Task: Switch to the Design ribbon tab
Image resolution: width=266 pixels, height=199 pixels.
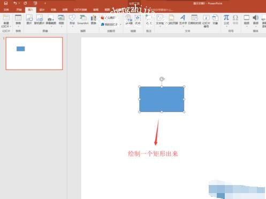Action: (42, 10)
